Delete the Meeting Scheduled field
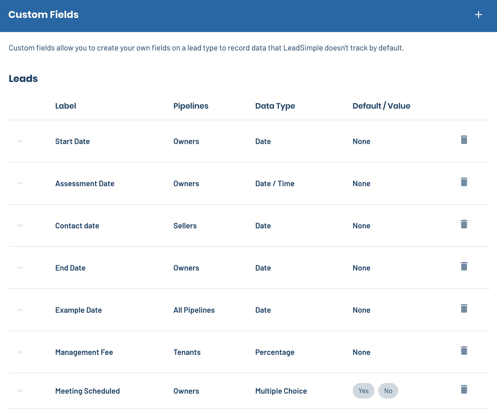This screenshot has width=497, height=414. (x=464, y=390)
